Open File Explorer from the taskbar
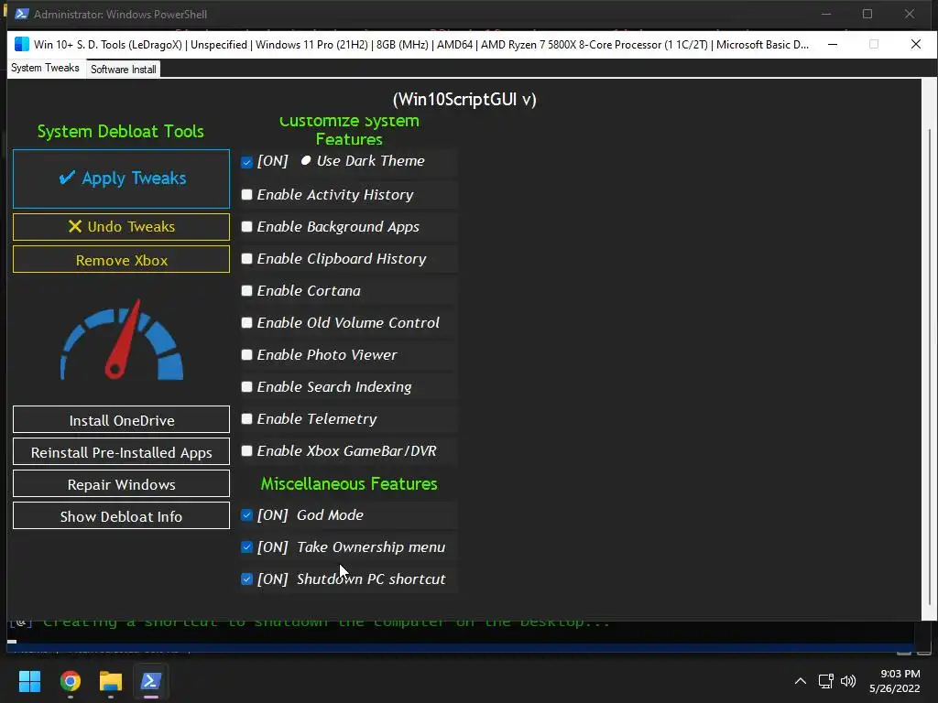This screenshot has height=703, width=938. coord(111,681)
